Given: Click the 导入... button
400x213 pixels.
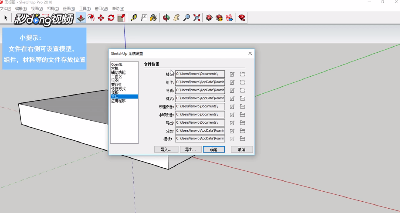Looking at the screenshot, I should [166, 149].
